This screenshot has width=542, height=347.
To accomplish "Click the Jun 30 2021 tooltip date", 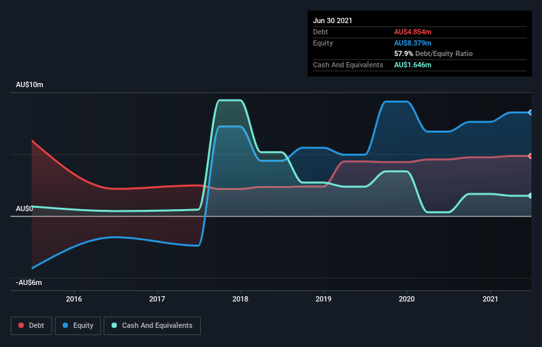I will [333, 20].
